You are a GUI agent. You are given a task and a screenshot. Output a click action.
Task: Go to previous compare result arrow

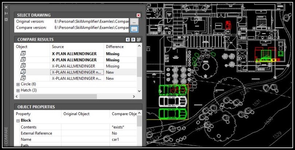[128, 40]
